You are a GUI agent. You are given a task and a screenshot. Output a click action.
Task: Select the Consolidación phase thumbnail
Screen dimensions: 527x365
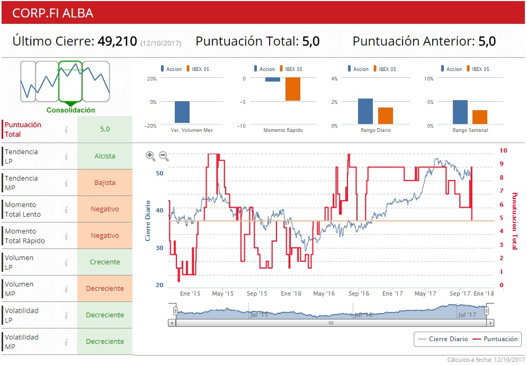pyautogui.click(x=70, y=81)
